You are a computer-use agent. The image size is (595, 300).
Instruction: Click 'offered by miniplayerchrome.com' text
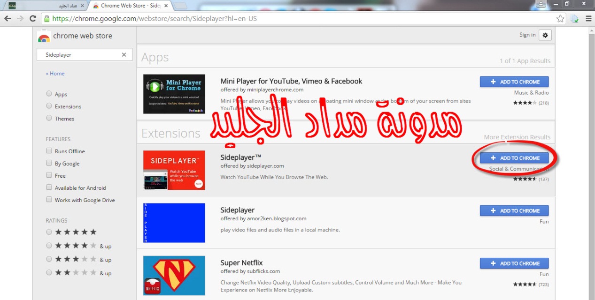pyautogui.click(x=262, y=90)
